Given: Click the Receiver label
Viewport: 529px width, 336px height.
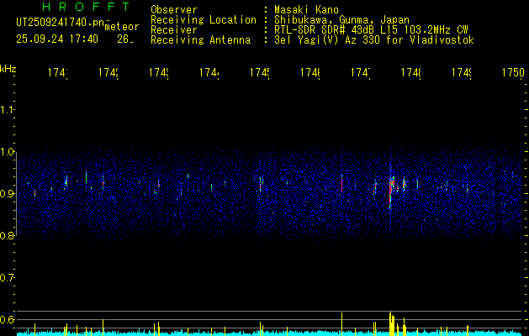Looking at the screenshot, I should [x=174, y=30].
